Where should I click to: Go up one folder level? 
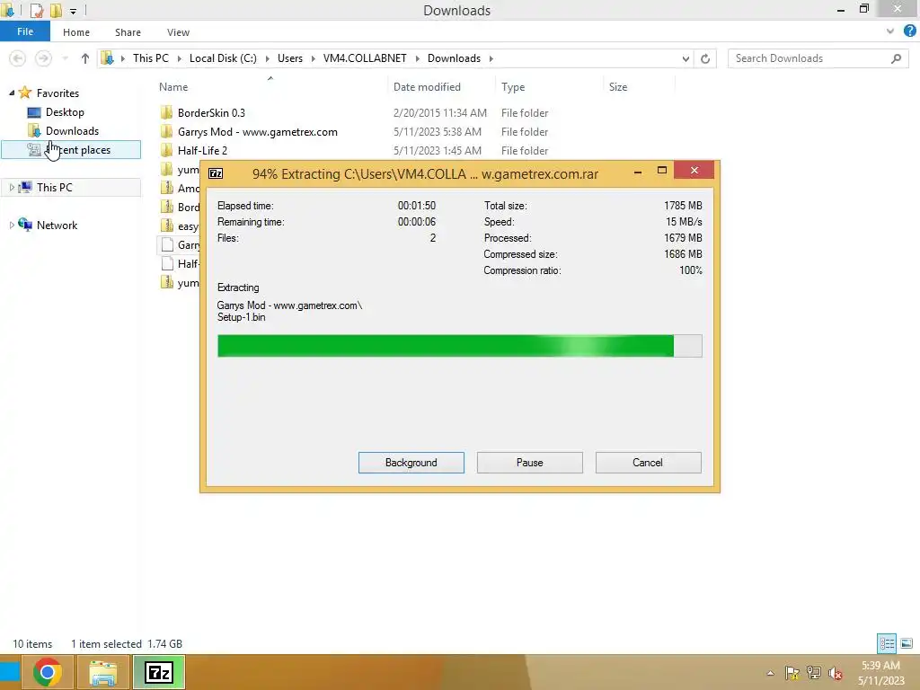point(85,58)
